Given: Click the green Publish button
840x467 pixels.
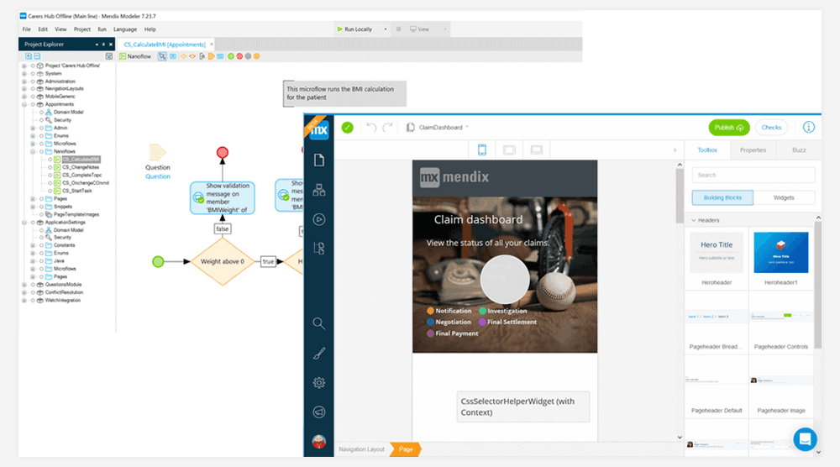Looking at the screenshot, I should 728,128.
